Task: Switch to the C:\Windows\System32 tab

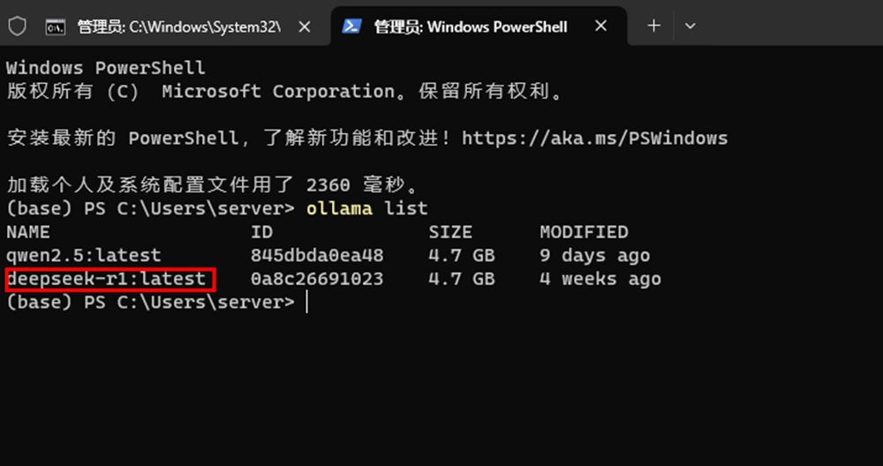Action: (x=178, y=26)
